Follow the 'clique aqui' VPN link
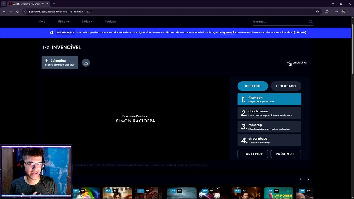The image size is (354, 199). [227, 32]
